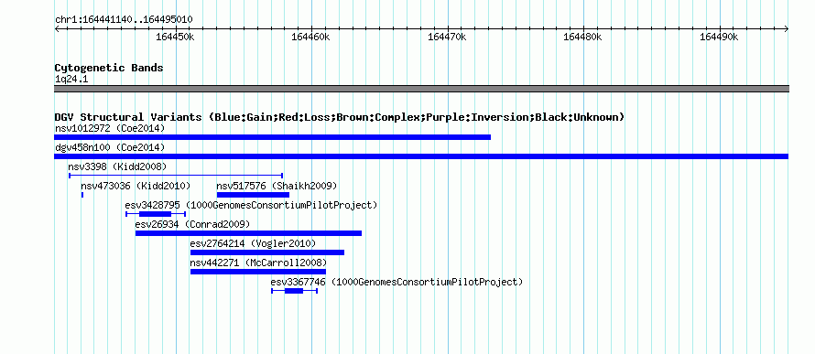Open esv3428795 1000 Genomes variant label
The height and width of the screenshot is (354, 815).
tap(251, 205)
